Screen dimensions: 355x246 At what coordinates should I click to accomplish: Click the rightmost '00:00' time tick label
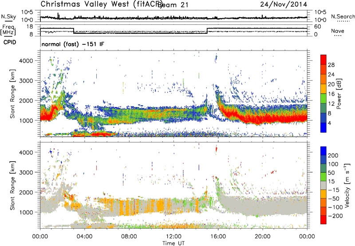click(307, 237)
